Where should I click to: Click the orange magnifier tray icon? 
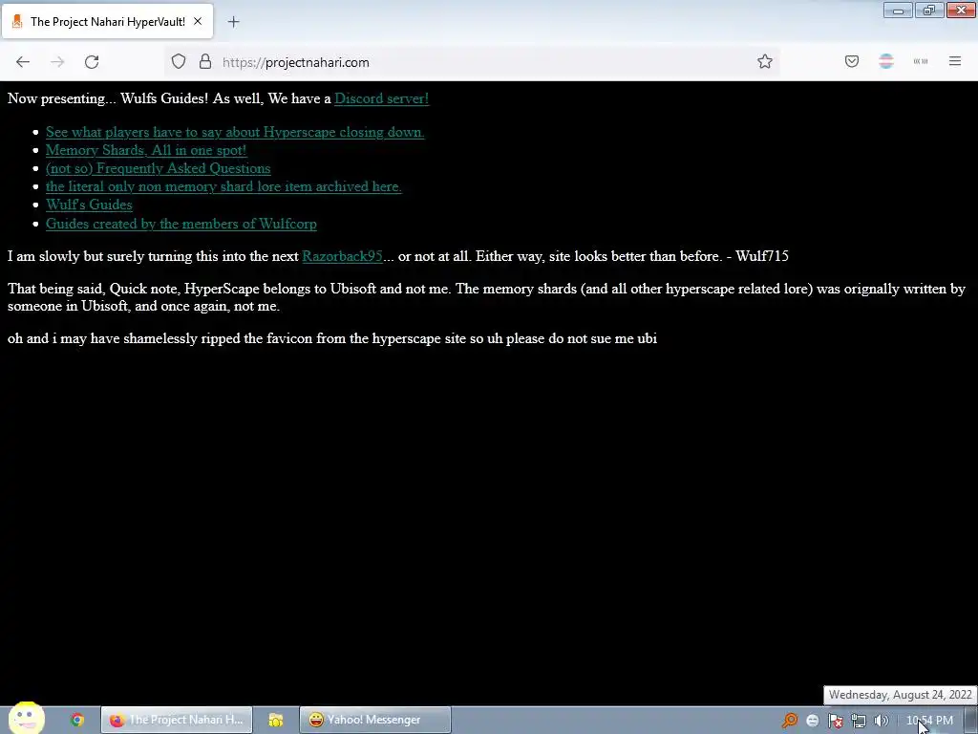click(790, 721)
